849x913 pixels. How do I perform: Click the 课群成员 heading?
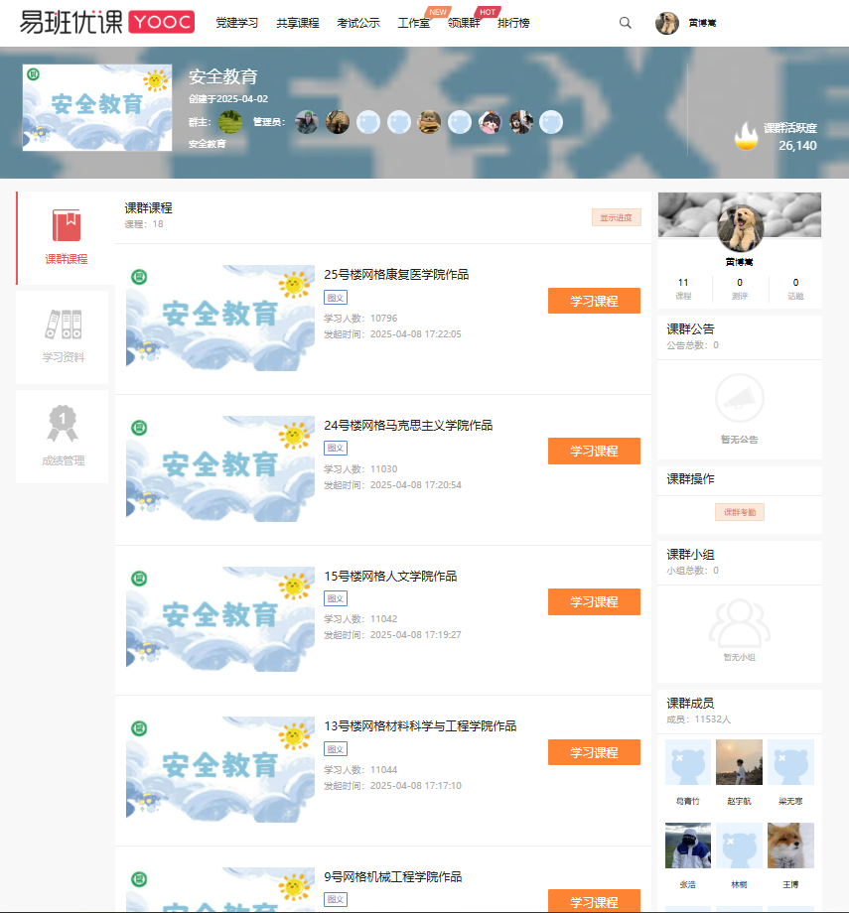click(690, 703)
